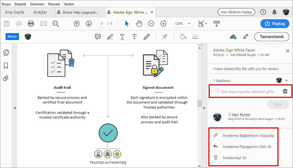Click the Save file icon
Viewport: 293px width, 168px height.
7,24
